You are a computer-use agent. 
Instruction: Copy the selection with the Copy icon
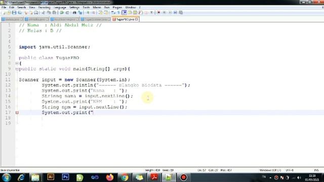coord(49,13)
